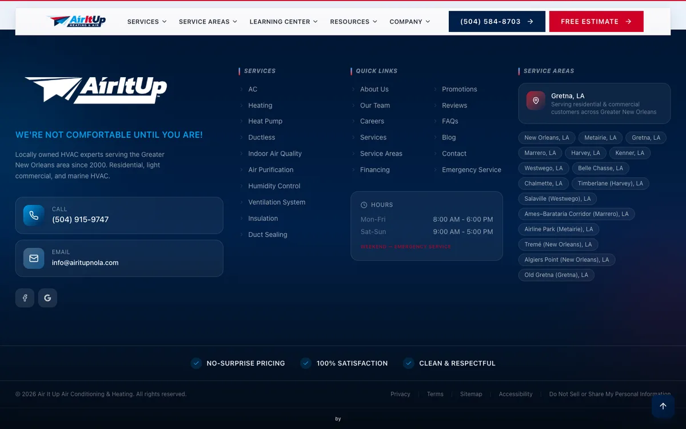Click the checkmark beside Clean & Respectful
686x429 pixels.
(x=409, y=363)
